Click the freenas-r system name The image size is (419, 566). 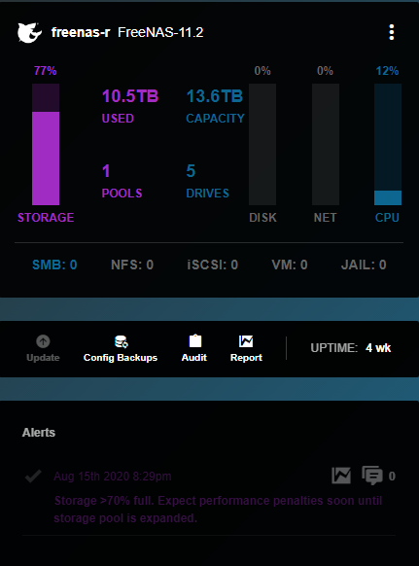pyautogui.click(x=81, y=32)
